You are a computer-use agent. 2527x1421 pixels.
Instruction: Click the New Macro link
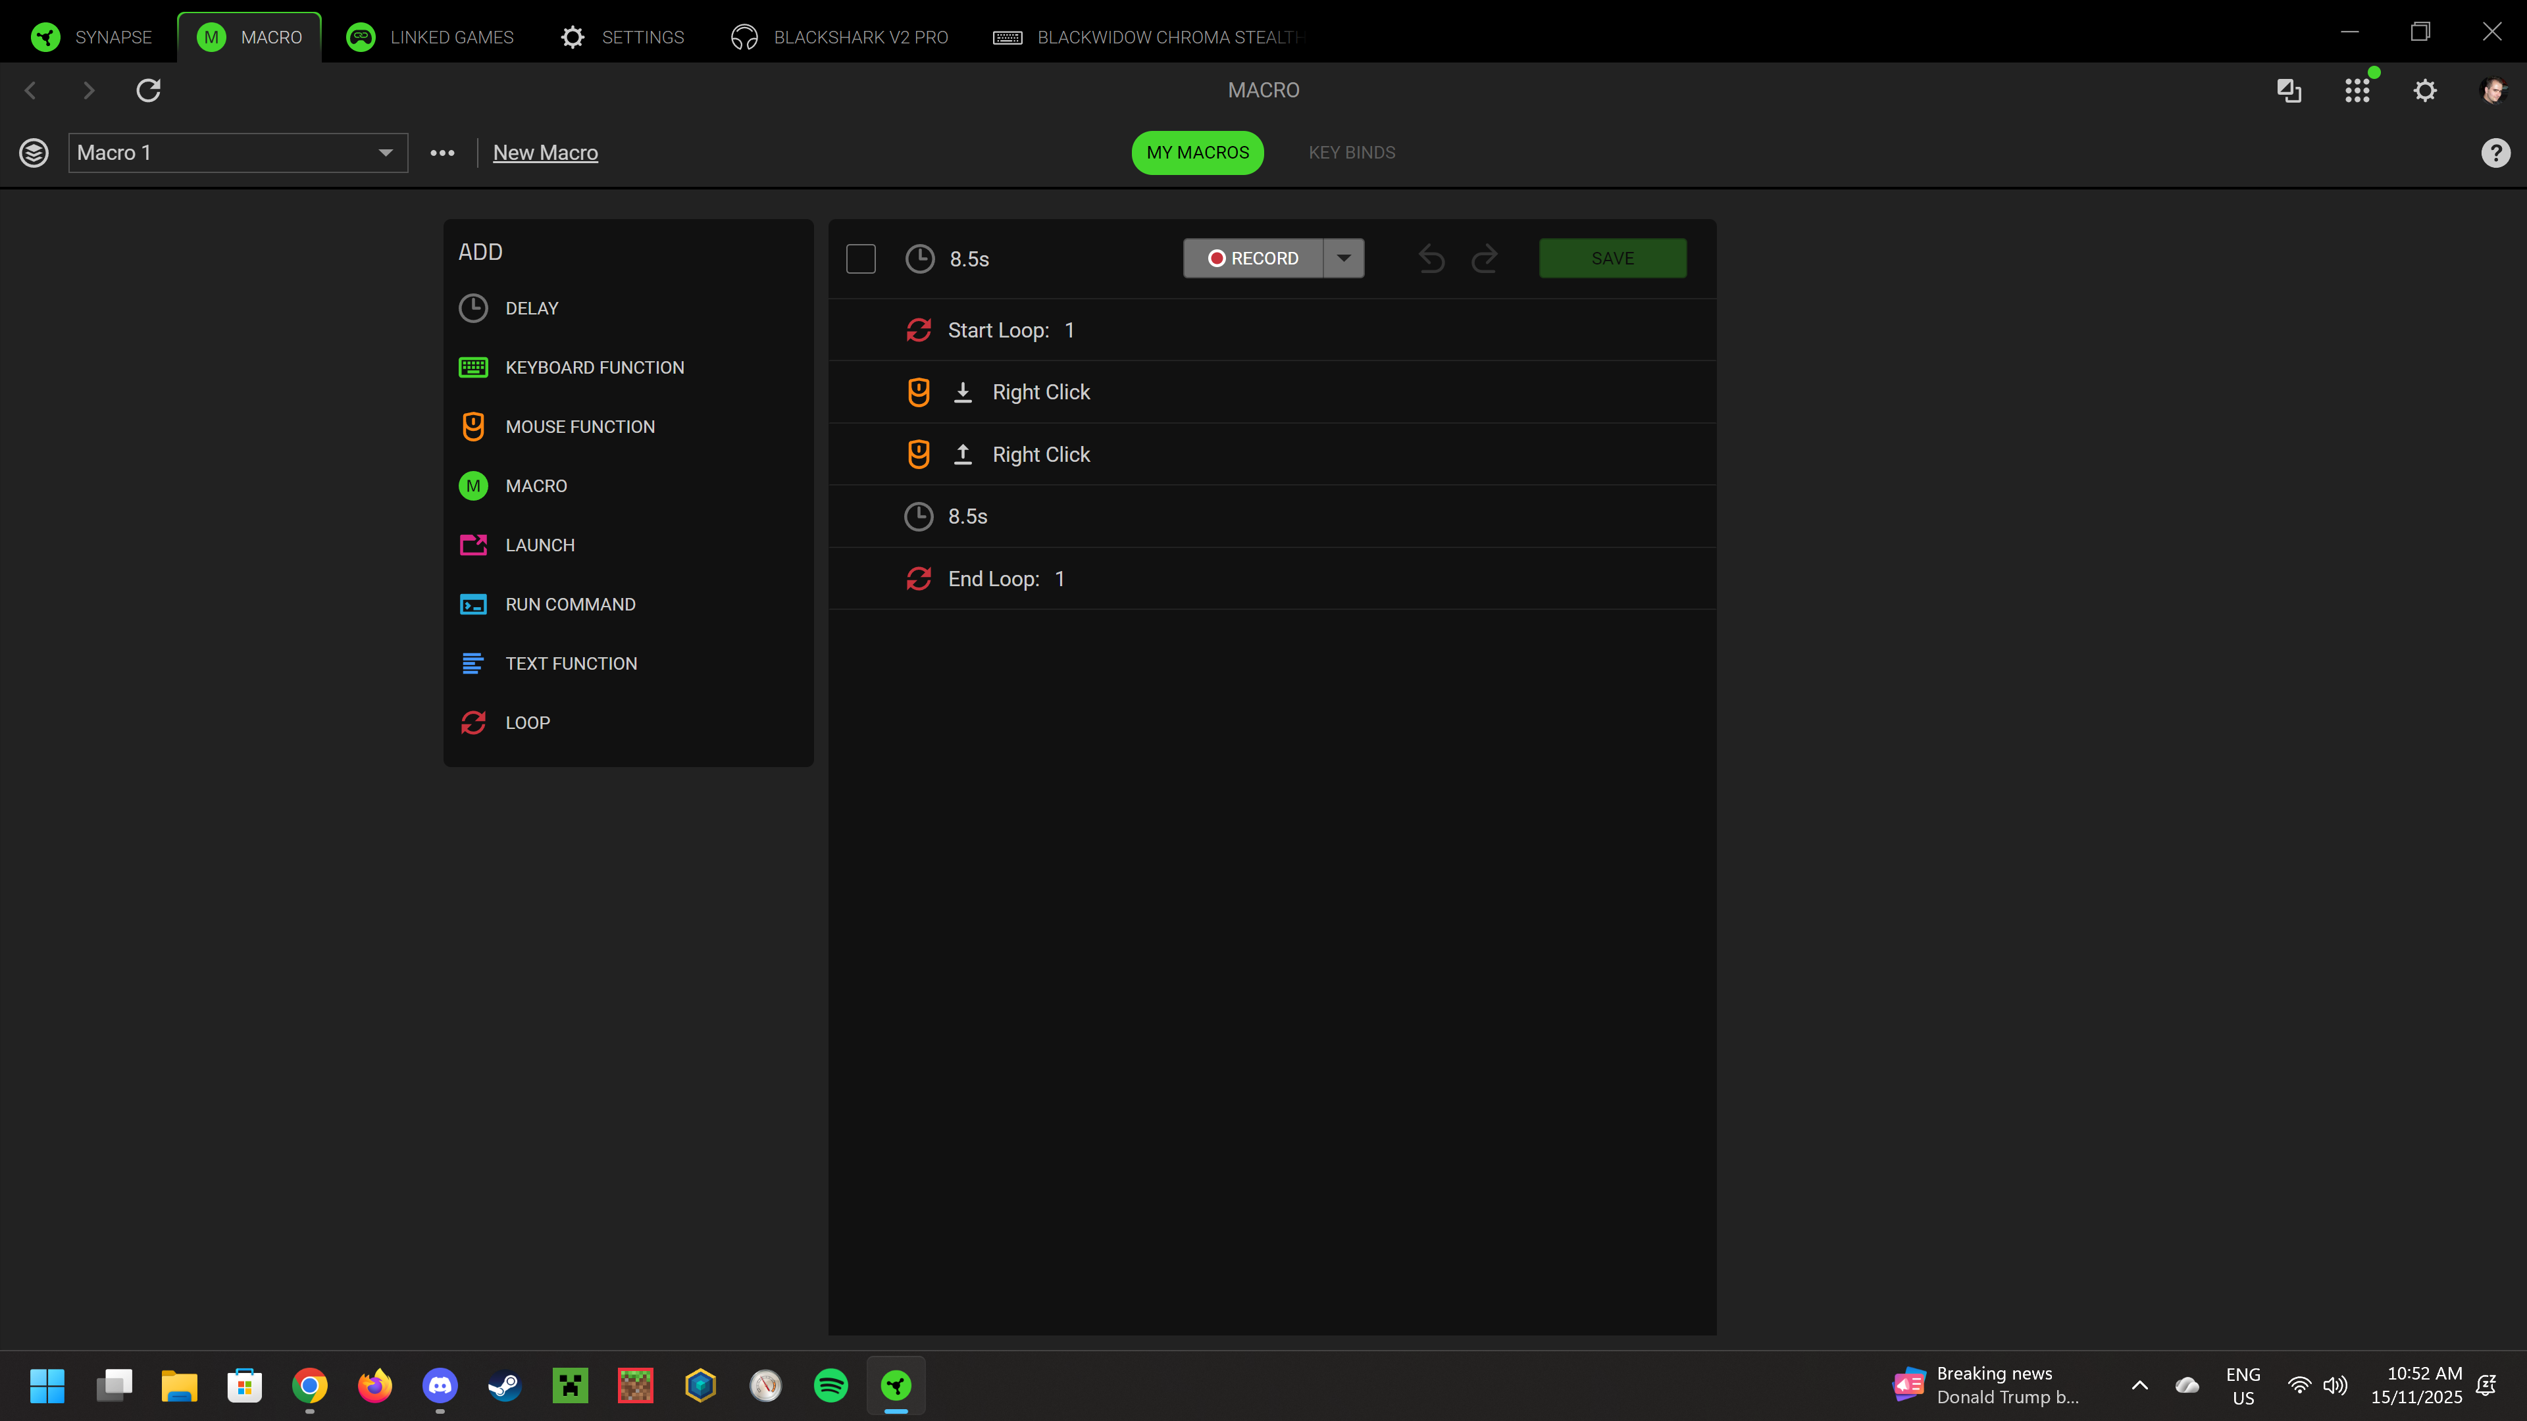tap(546, 153)
